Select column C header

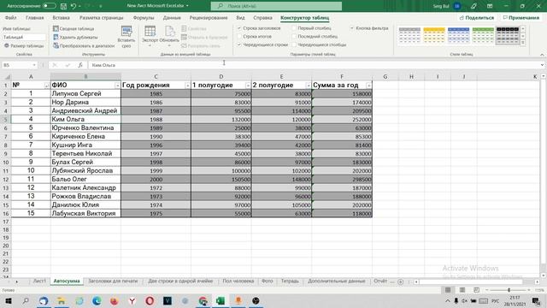click(156, 76)
